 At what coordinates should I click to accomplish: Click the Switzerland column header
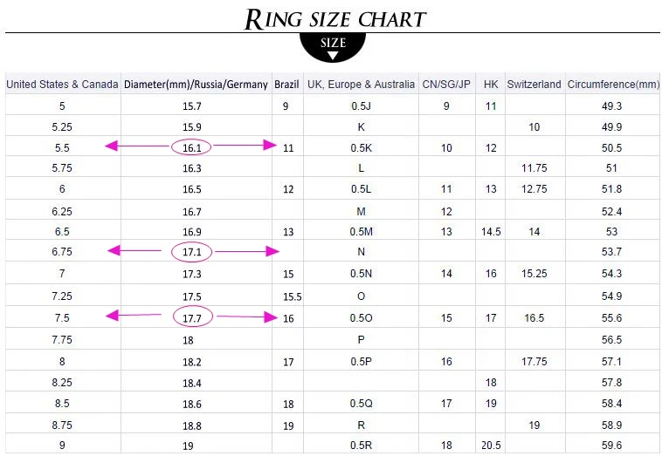[534, 84]
